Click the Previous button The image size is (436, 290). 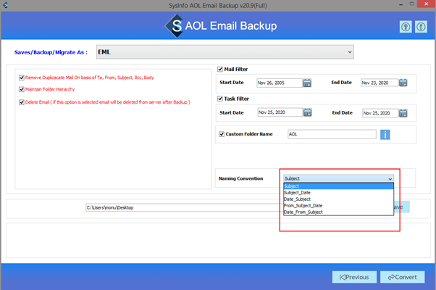pos(354,277)
